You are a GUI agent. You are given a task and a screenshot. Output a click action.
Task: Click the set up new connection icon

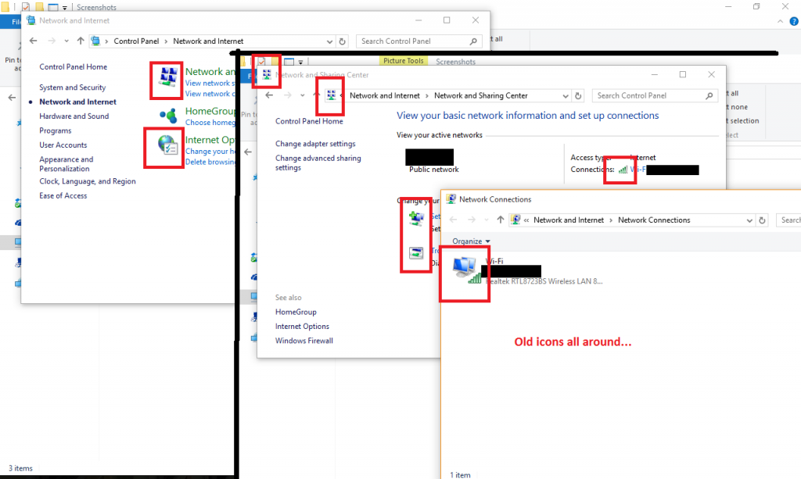pos(416,218)
